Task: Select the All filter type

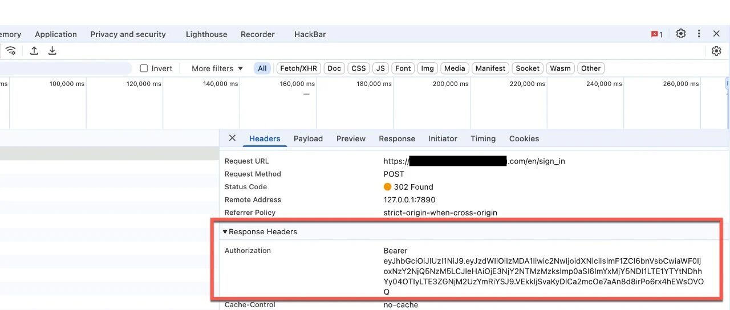Action: click(x=262, y=68)
